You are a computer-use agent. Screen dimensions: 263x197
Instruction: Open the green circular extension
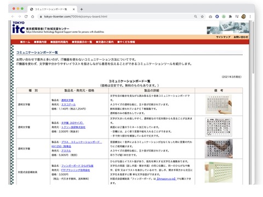pyautogui.click(x=224, y=16)
